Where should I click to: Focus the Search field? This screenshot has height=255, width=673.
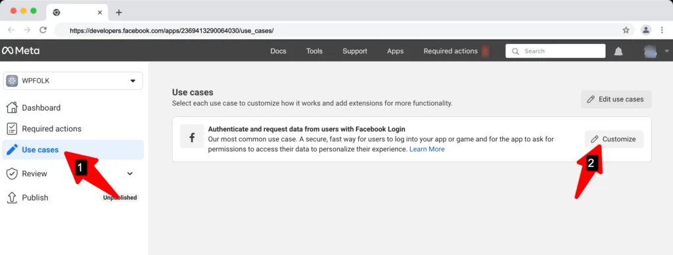(x=555, y=51)
